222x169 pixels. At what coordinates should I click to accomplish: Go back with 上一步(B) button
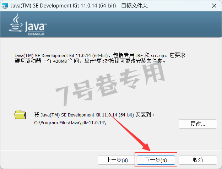(x=117, y=160)
